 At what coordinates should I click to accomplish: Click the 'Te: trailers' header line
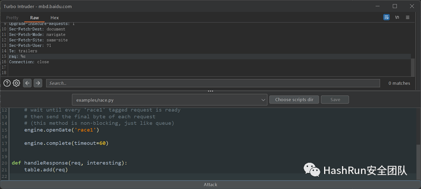[23, 51]
